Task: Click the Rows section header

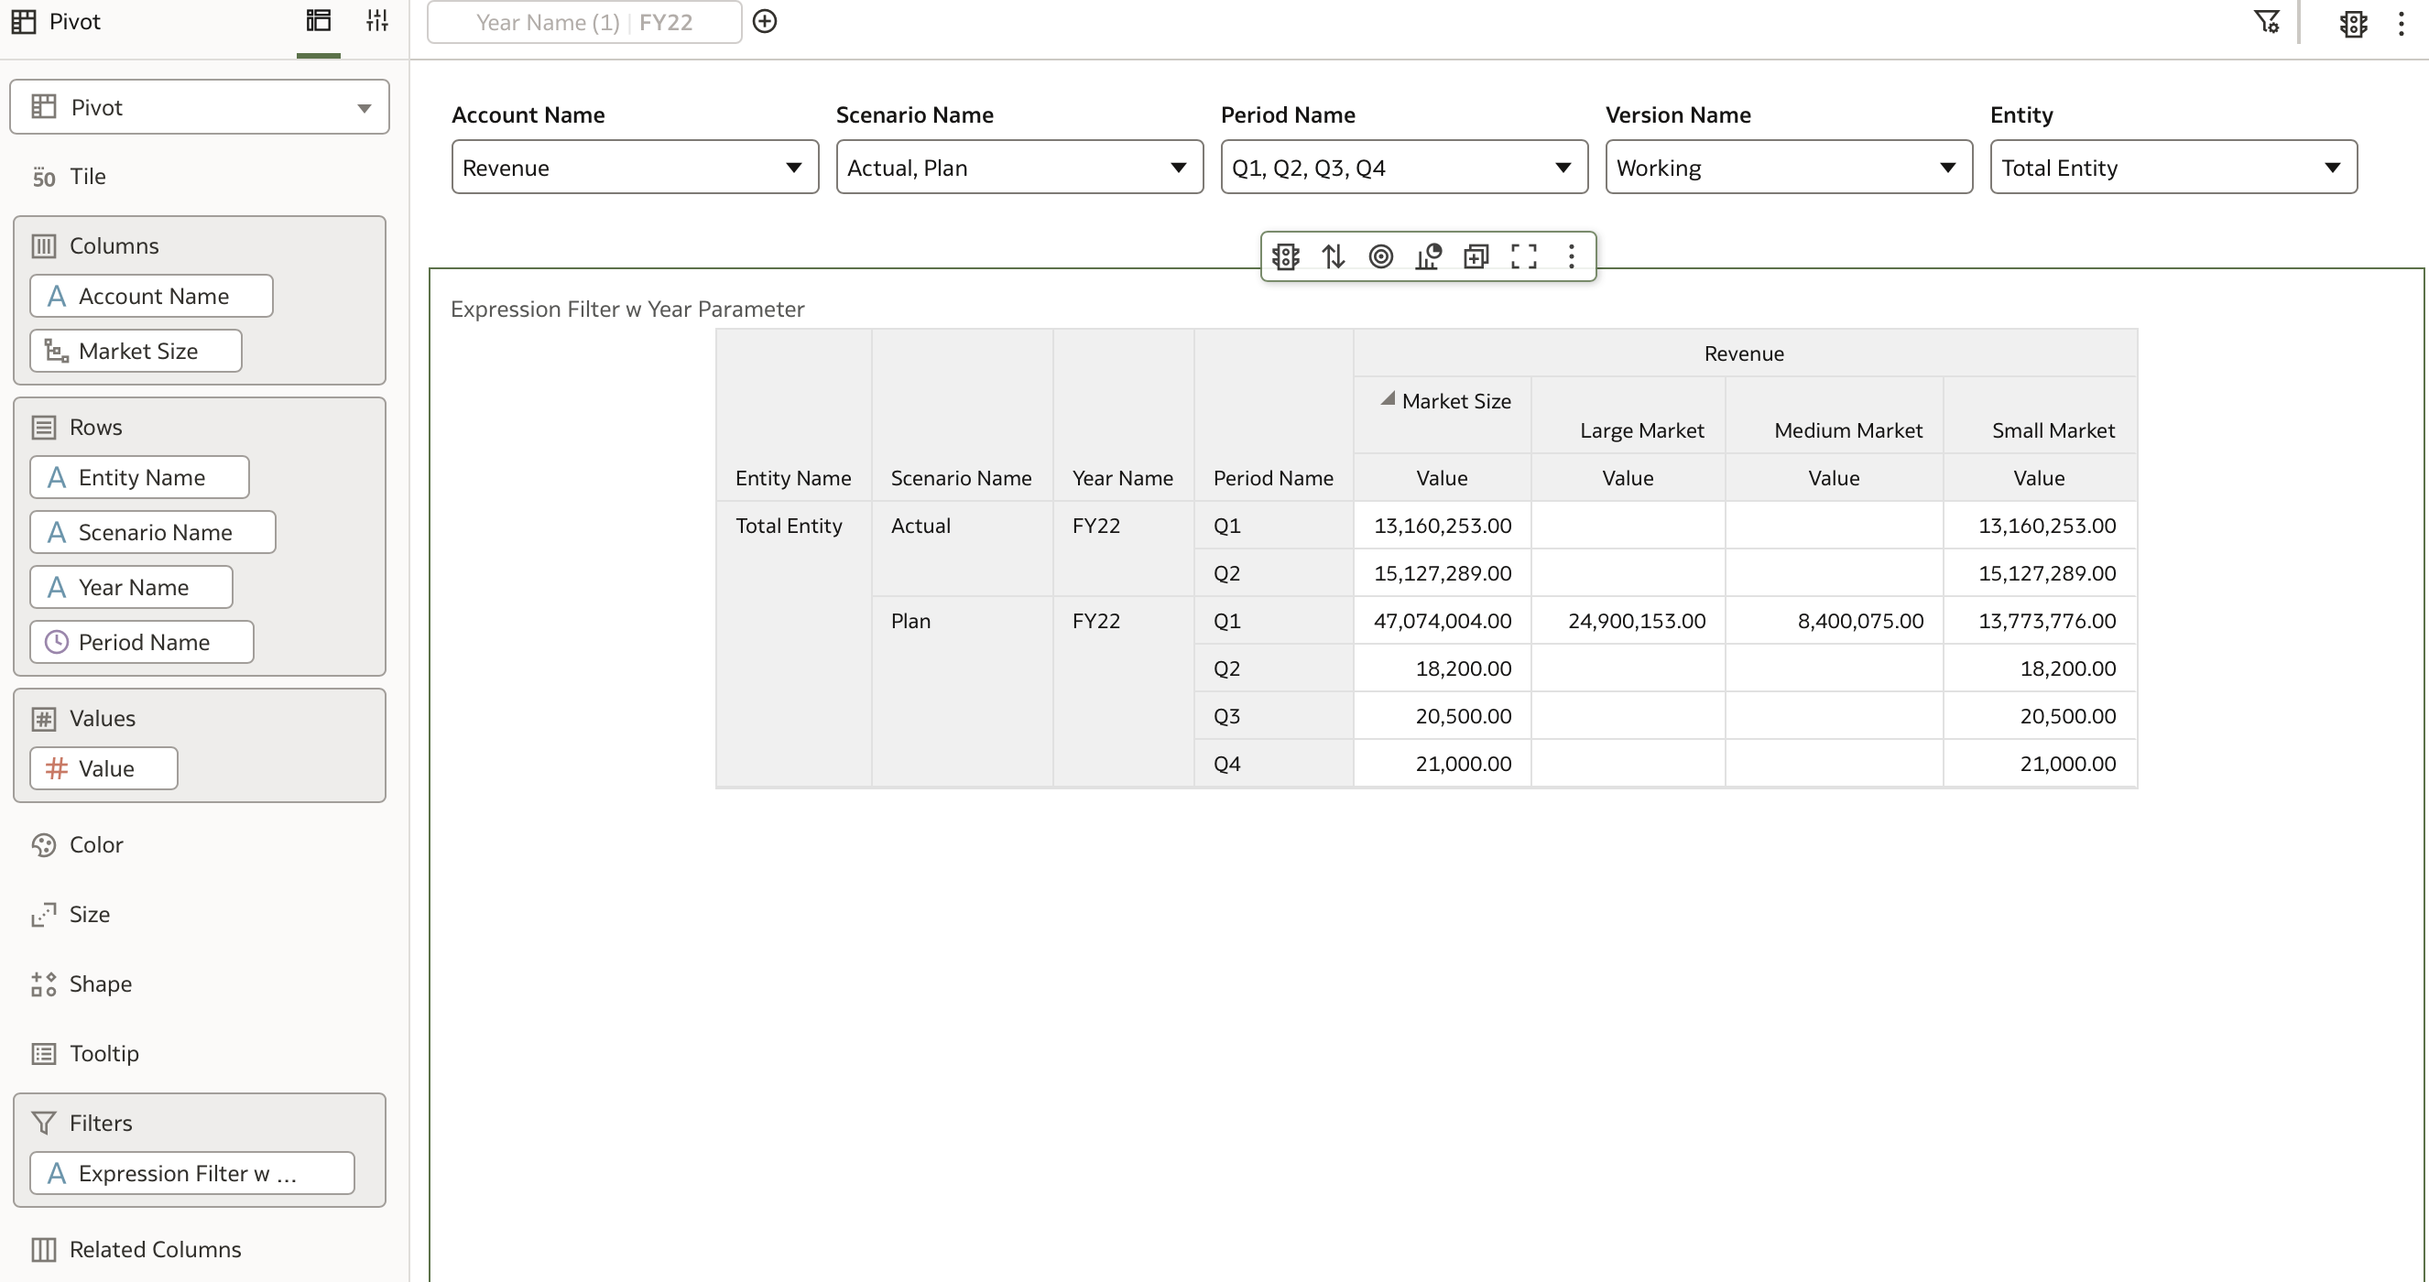Action: (x=95, y=428)
